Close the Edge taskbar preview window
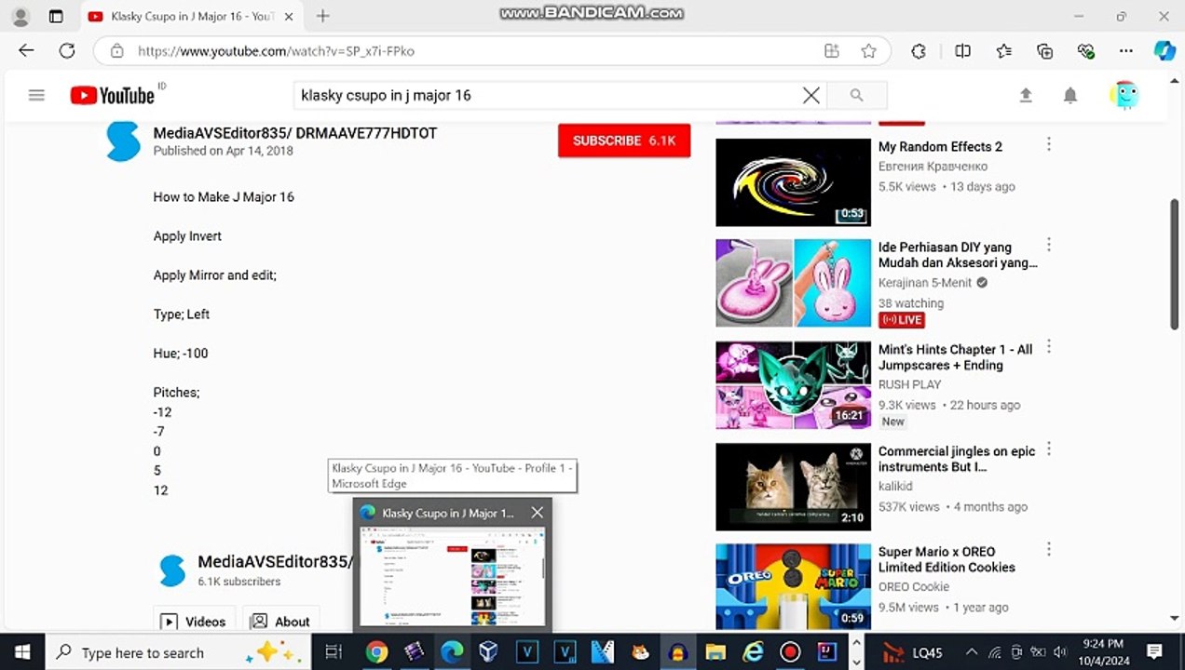 537,513
